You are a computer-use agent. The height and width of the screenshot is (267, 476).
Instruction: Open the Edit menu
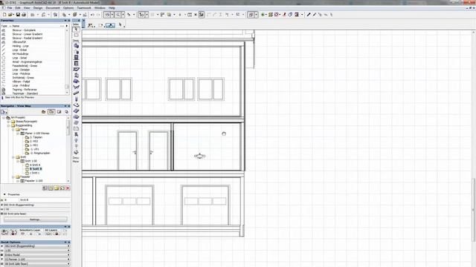(x=18, y=8)
